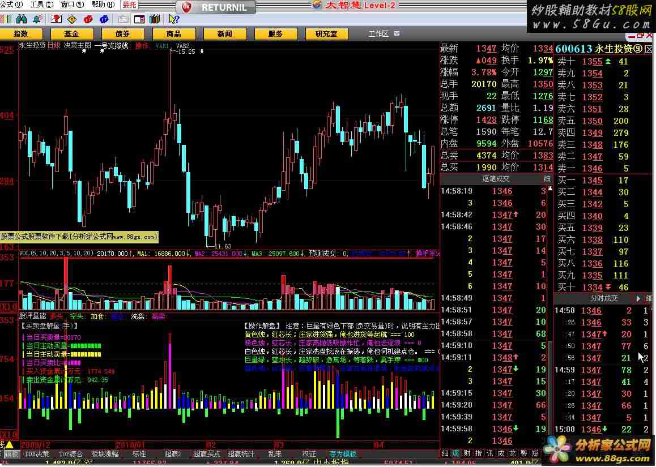Click the 涨停 value 1428
This screenshot has height=467, width=656.
coord(486,120)
